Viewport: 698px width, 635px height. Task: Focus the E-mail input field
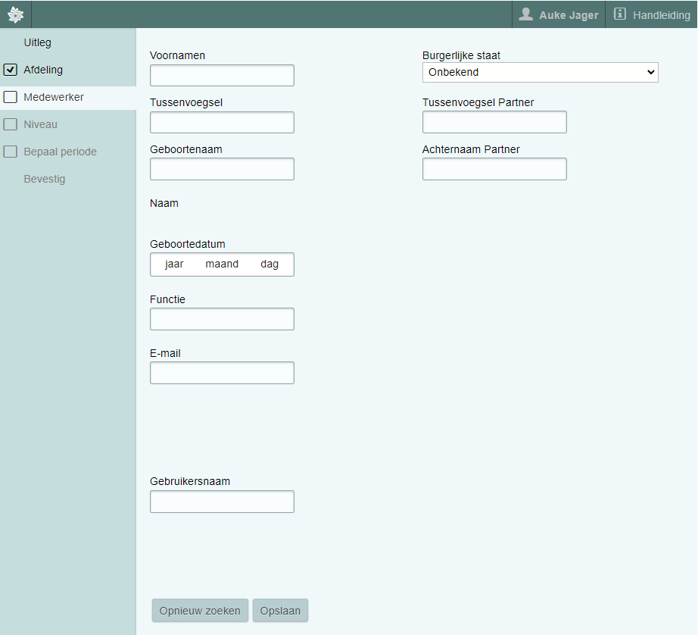tap(222, 373)
